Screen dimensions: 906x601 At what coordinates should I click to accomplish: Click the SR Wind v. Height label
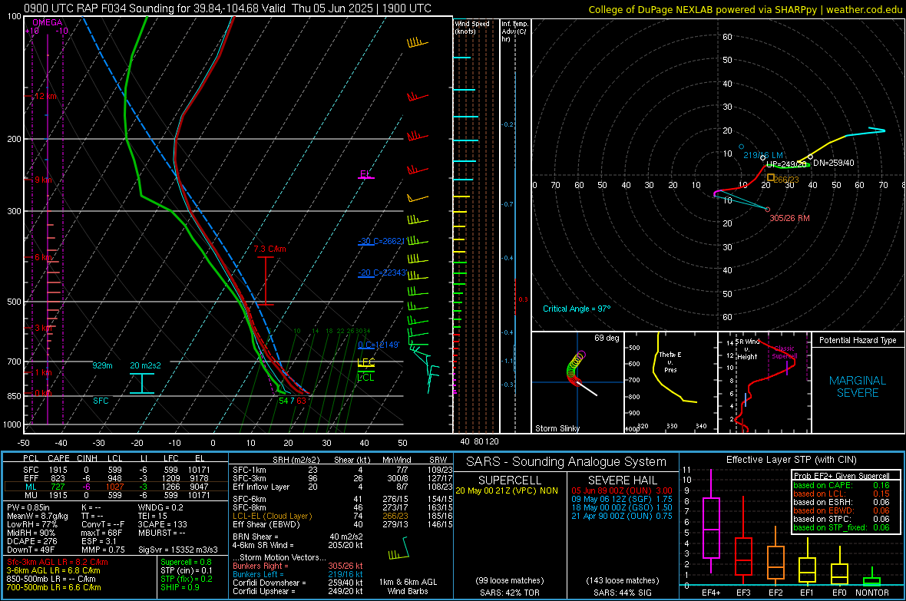tap(747, 349)
